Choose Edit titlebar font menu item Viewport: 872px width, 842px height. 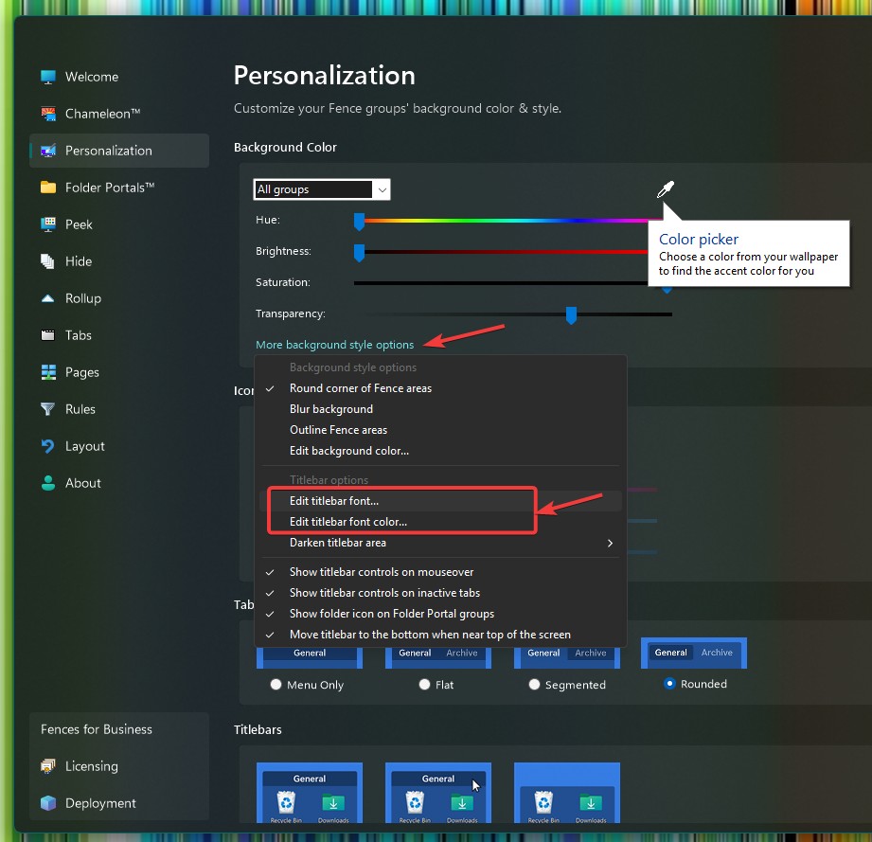[x=333, y=501]
